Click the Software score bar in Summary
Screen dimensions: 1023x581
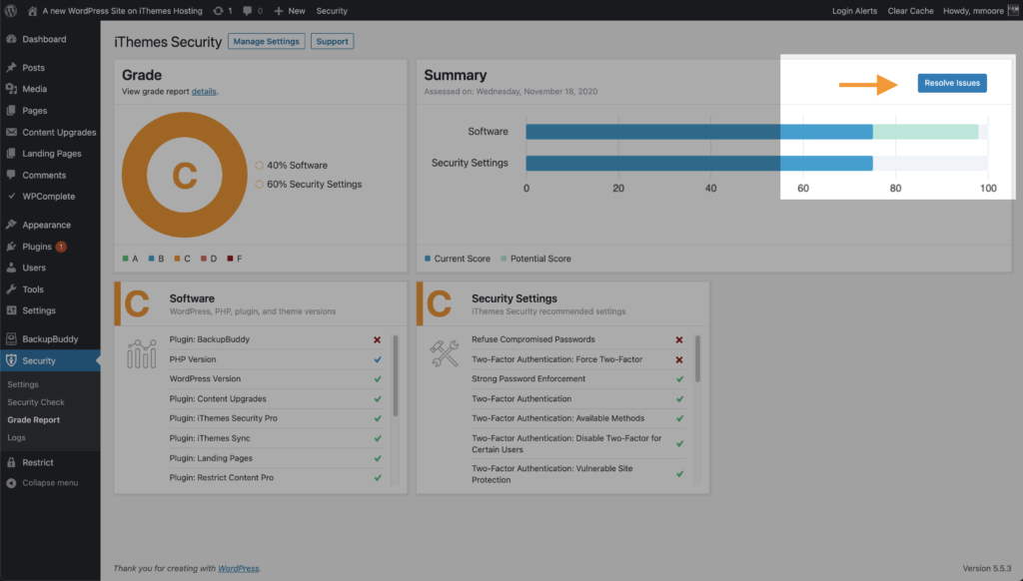[699, 132]
